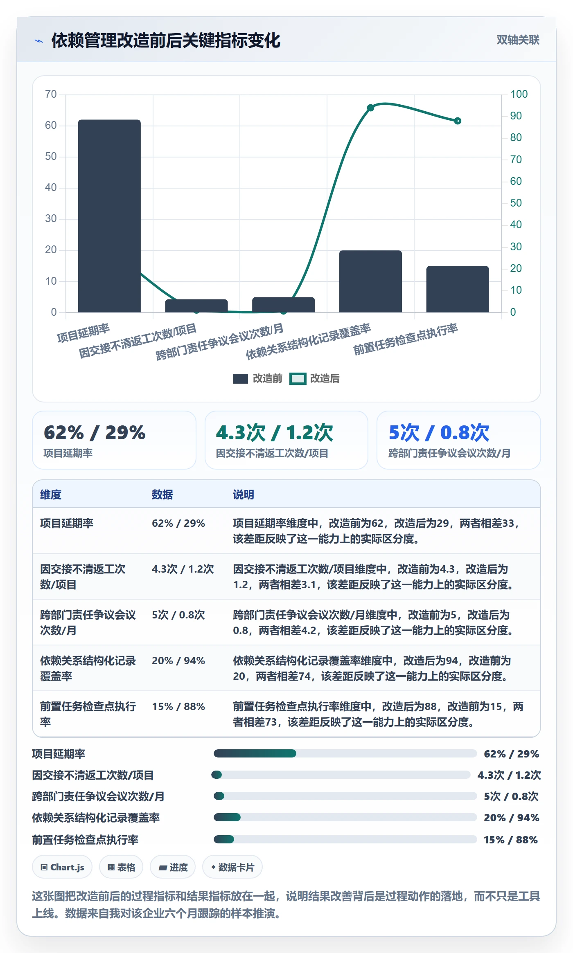The image size is (573, 953).
Task: Click the 跨部门责任争议会议次数/月 small chart bar
Action: click(x=283, y=305)
